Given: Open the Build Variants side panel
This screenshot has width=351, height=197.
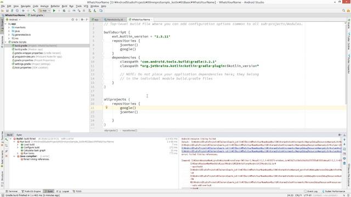Looking at the screenshot, I should tap(2, 159).
